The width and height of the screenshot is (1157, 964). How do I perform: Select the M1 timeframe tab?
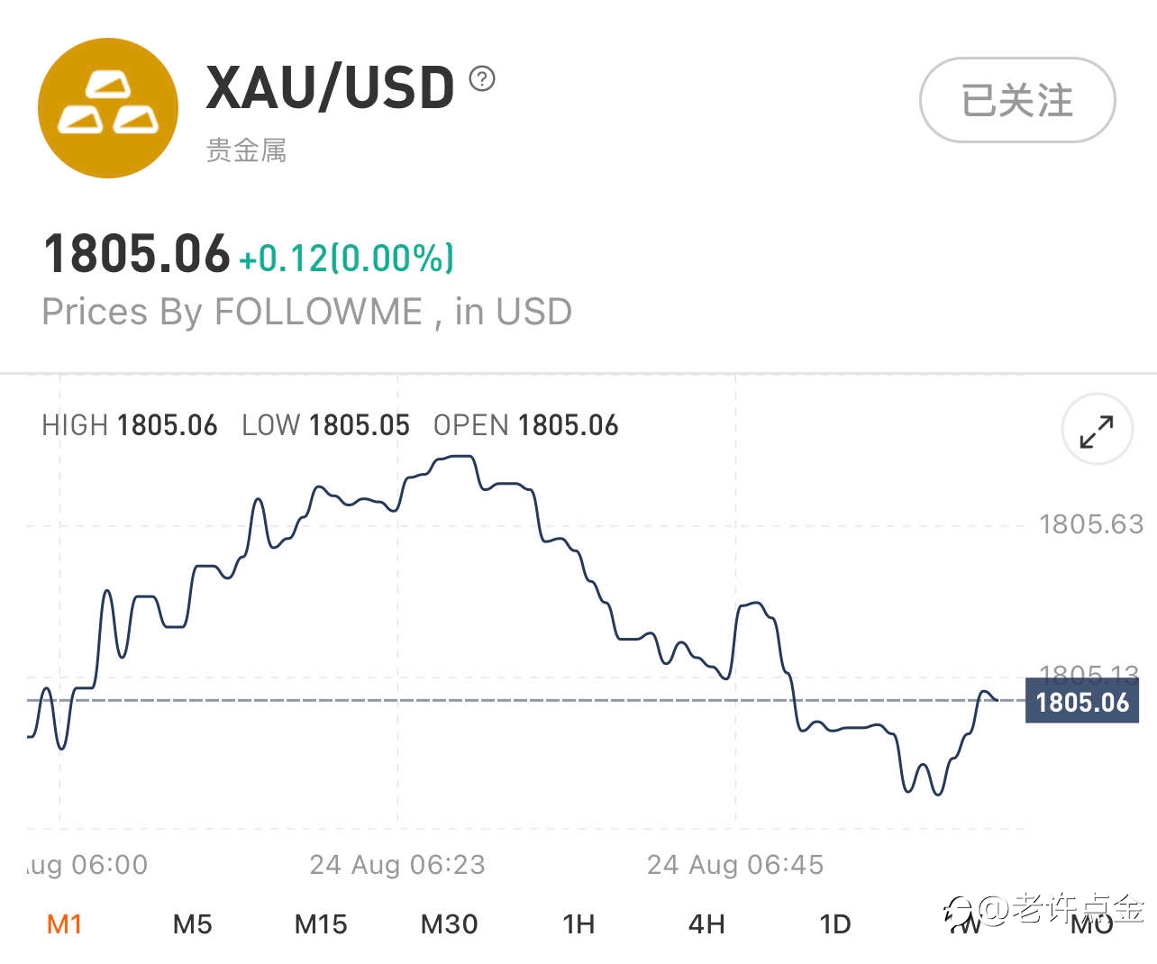pos(64,923)
